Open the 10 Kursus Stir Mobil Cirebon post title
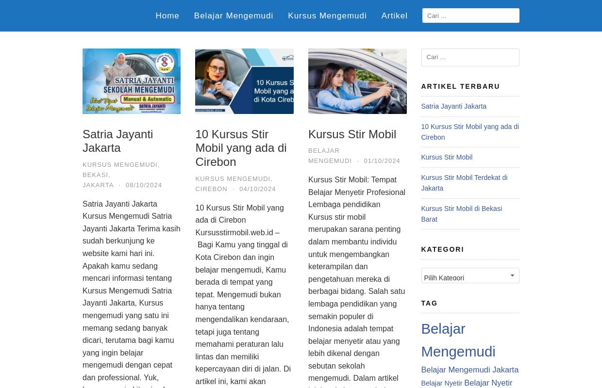 241,148
